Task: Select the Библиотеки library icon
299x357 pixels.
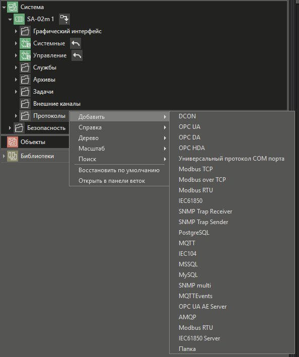Action: pos(13,156)
